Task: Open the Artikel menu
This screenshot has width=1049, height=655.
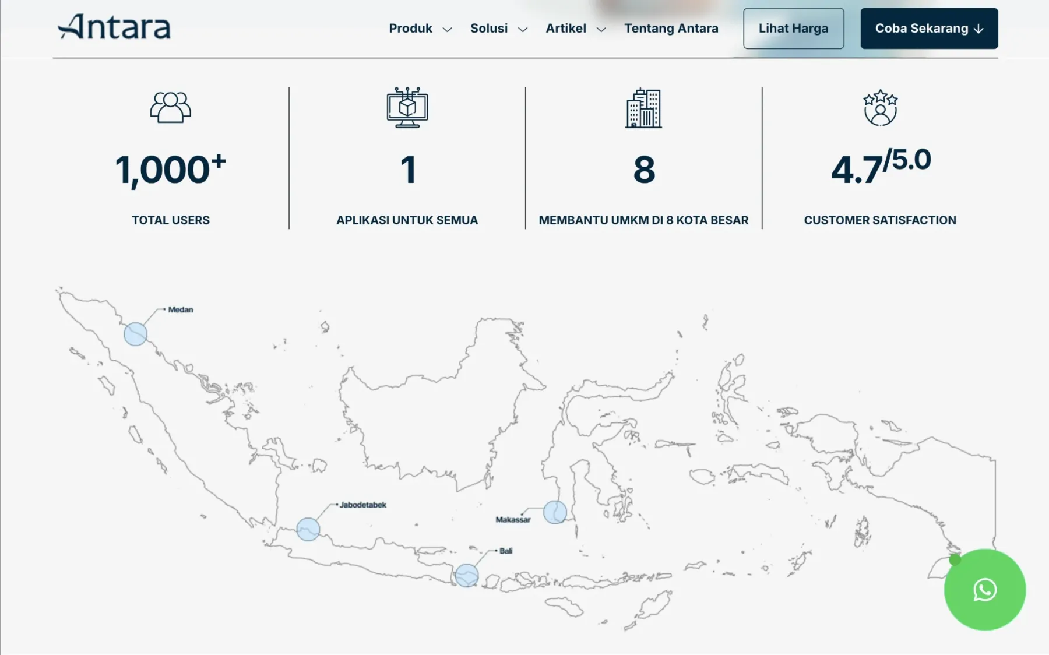Action: (x=566, y=28)
